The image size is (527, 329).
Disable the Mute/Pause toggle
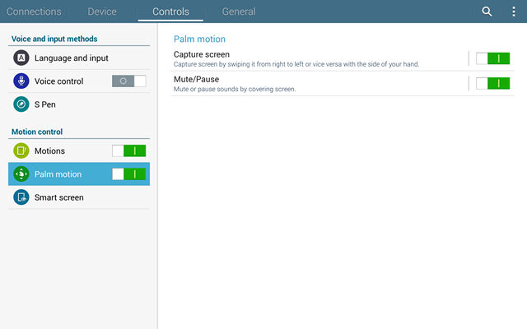pos(492,83)
